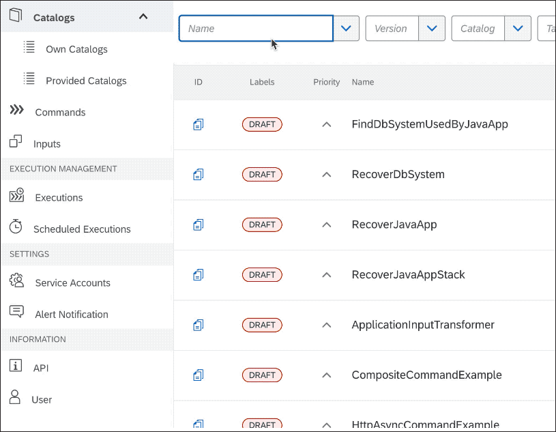The width and height of the screenshot is (556, 432).
Task: Click DRAFT label on RecoverJavaApp row
Action: click(262, 225)
